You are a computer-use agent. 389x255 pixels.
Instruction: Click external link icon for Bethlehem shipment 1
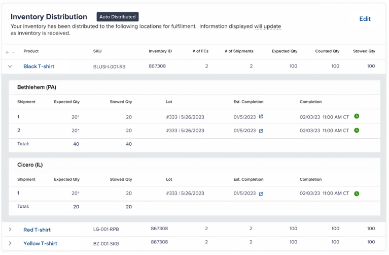[261, 117]
